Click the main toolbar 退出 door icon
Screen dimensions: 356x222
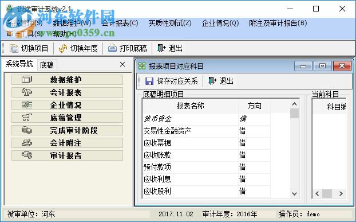point(161,48)
